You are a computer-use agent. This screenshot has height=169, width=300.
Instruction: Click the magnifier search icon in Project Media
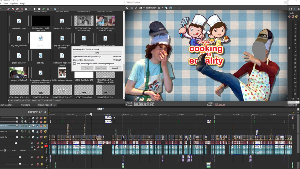pyautogui.click(x=55, y=9)
